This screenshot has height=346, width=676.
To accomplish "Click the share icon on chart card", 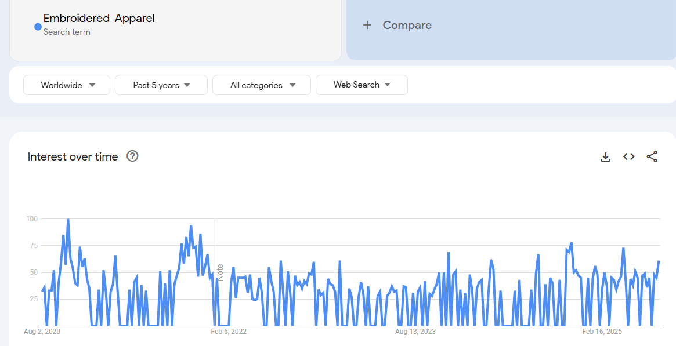I will click(x=652, y=156).
